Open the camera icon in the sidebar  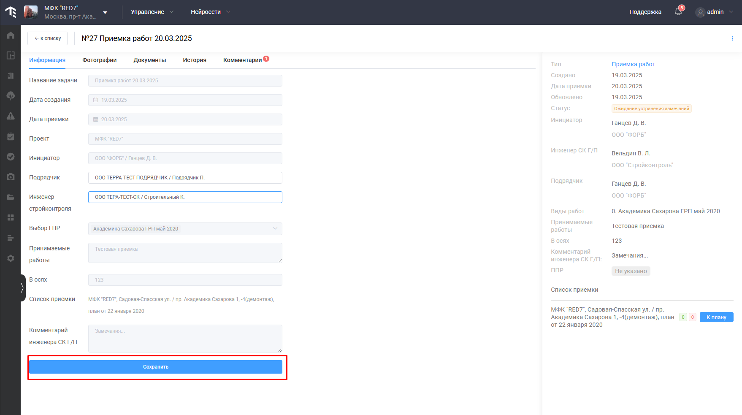pyautogui.click(x=11, y=177)
